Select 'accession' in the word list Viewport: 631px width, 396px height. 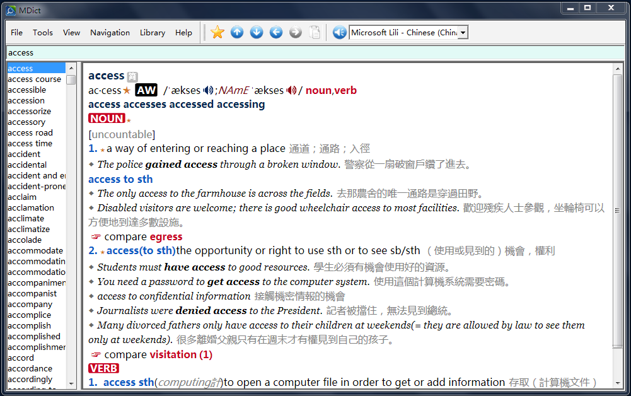[26, 101]
